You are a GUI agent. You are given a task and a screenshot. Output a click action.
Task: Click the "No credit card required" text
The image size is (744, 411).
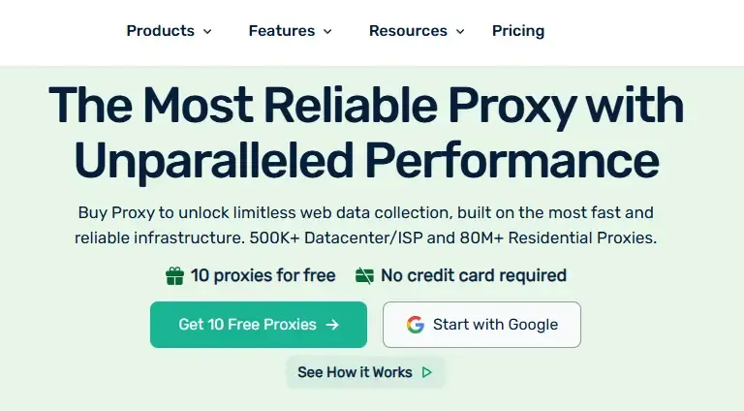[x=474, y=276]
